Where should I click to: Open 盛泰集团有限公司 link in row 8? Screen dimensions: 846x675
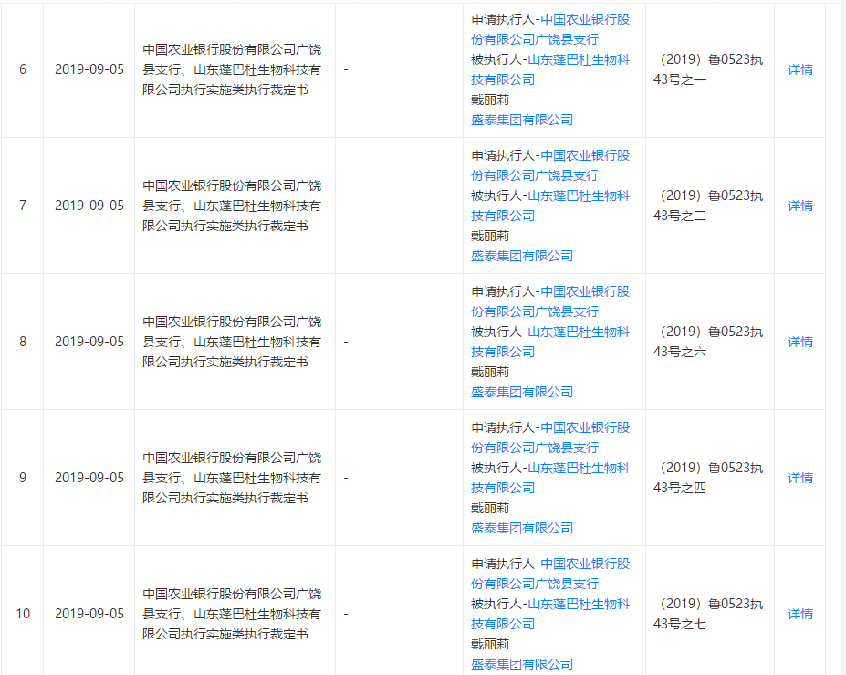pos(522,392)
